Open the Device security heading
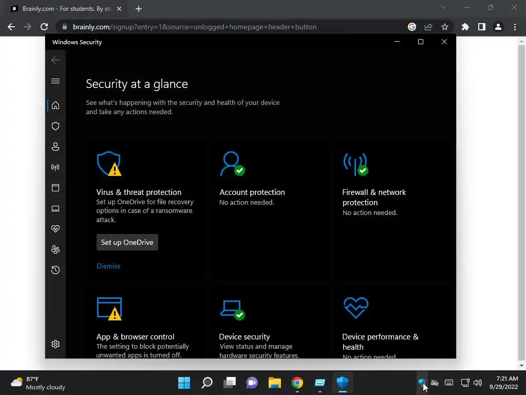 click(245, 336)
